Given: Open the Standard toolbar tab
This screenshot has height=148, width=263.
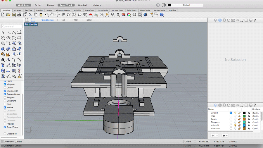Looking at the screenshot, I should 6,10.
